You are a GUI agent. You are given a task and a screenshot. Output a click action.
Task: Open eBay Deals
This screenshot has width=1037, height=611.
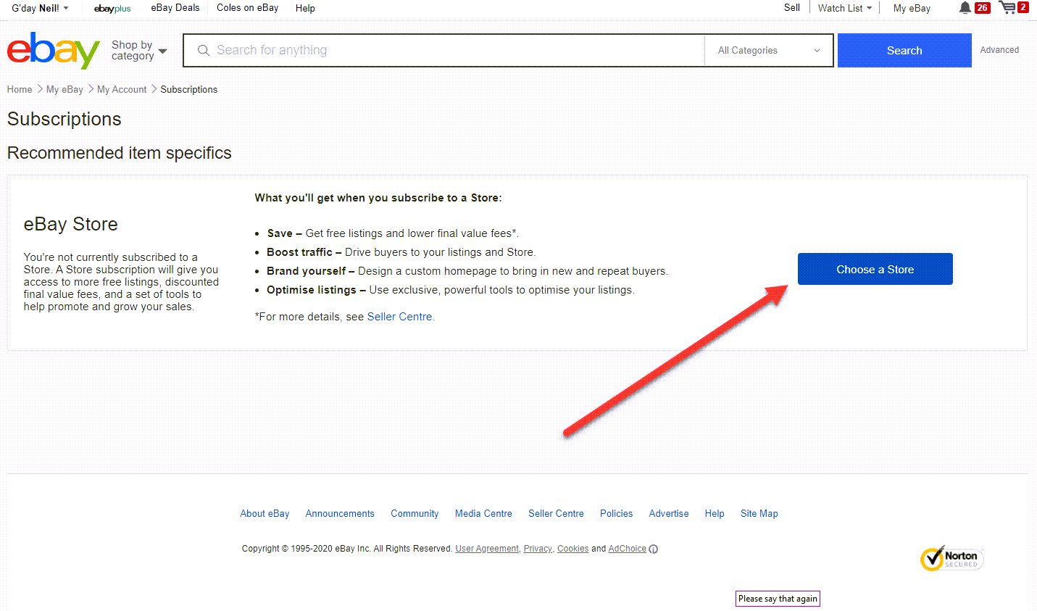pyautogui.click(x=175, y=8)
